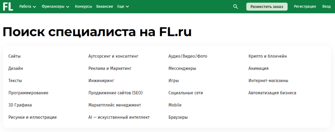Choose the Анимация category
This screenshot has width=335, height=132.
pyautogui.click(x=258, y=68)
